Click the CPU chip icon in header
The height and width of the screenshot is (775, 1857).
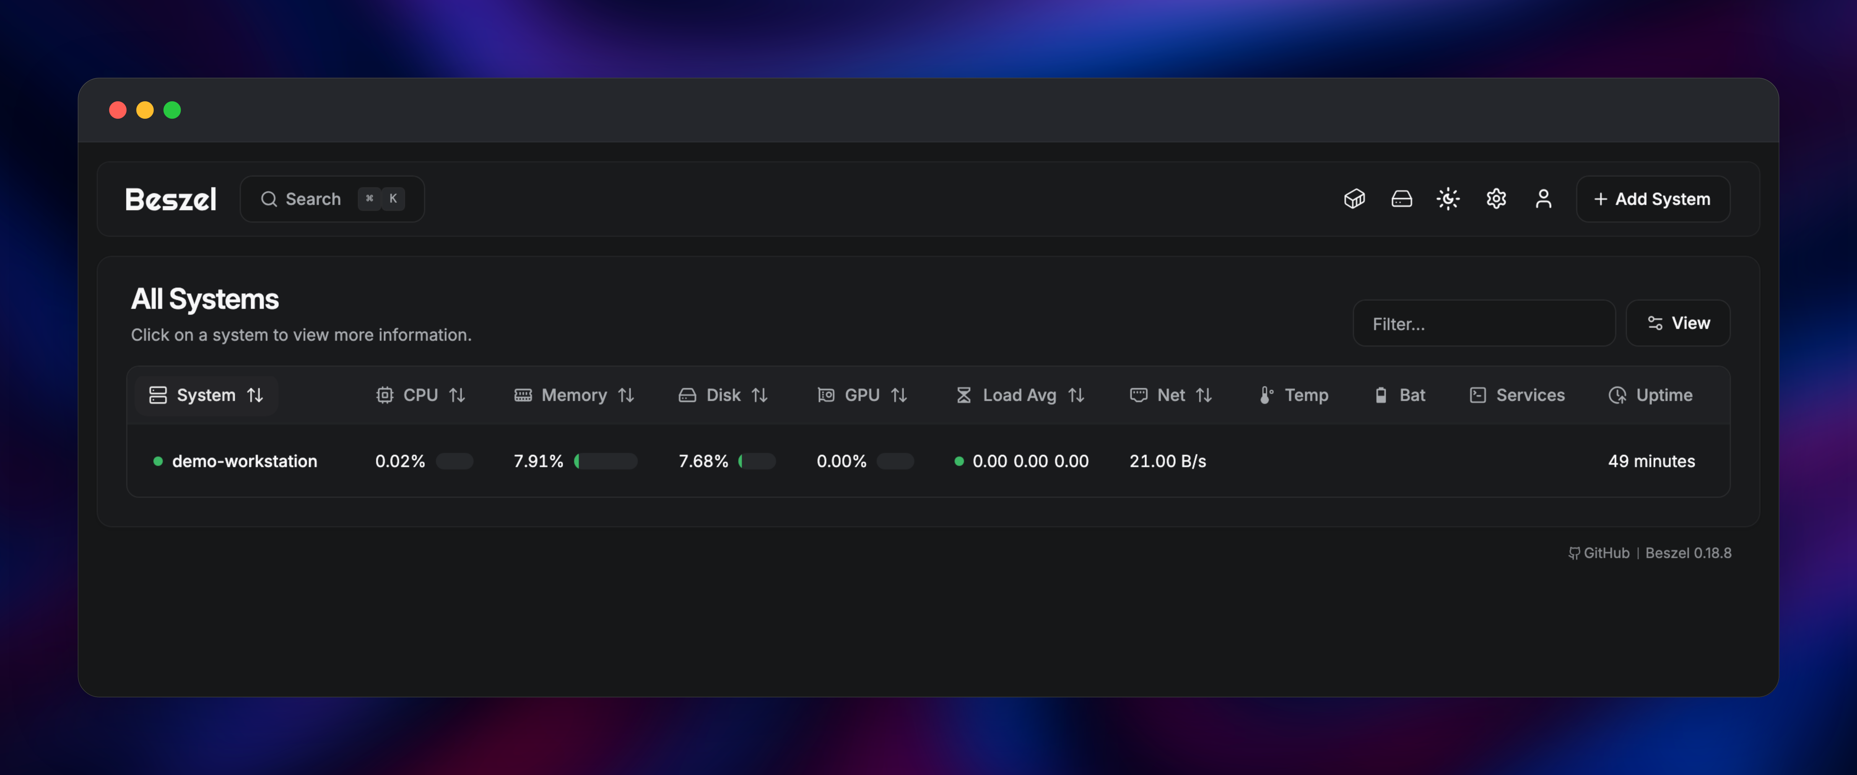point(385,395)
